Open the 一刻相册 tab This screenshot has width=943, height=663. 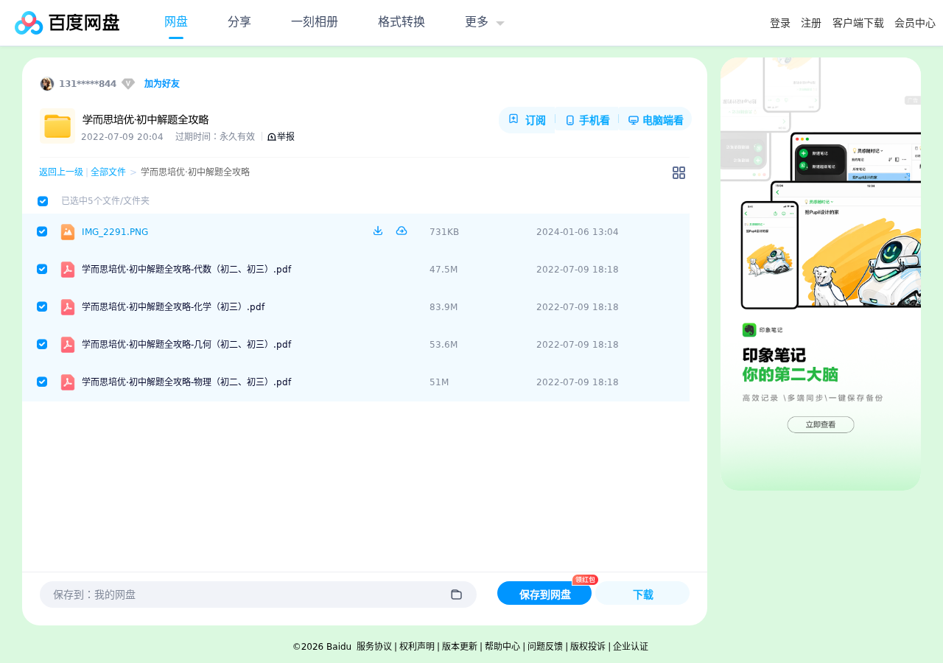[x=315, y=22]
